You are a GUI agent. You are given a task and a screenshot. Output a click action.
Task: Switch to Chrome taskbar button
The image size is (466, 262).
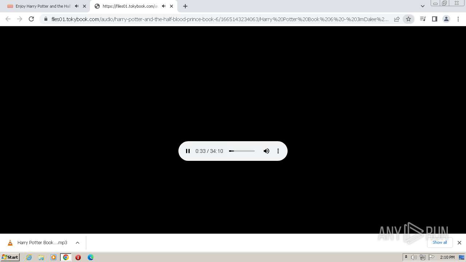click(66, 257)
